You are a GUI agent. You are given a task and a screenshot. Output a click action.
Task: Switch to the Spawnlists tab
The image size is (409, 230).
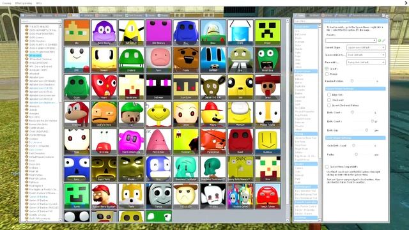29,15
